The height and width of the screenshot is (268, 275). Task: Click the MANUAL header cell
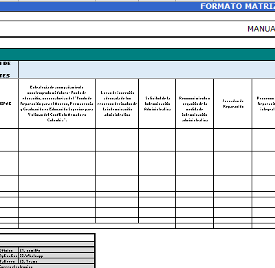pyautogui.click(x=137, y=29)
